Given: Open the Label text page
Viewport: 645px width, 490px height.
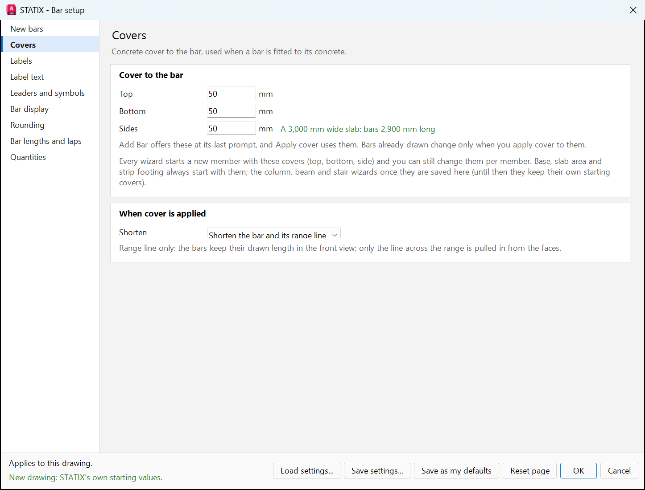Looking at the screenshot, I should [x=50, y=77].
